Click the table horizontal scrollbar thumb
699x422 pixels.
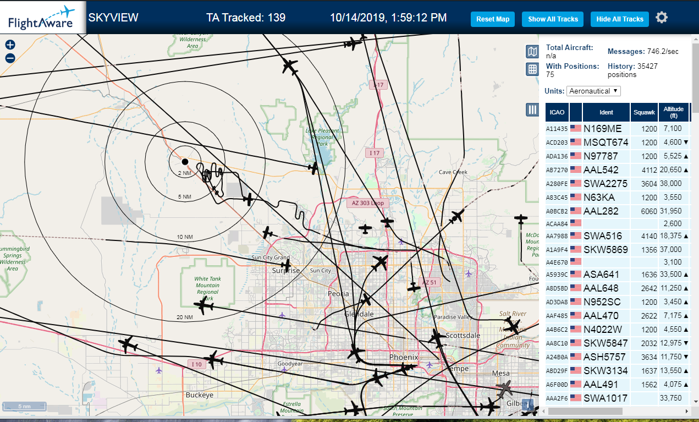[585, 412]
